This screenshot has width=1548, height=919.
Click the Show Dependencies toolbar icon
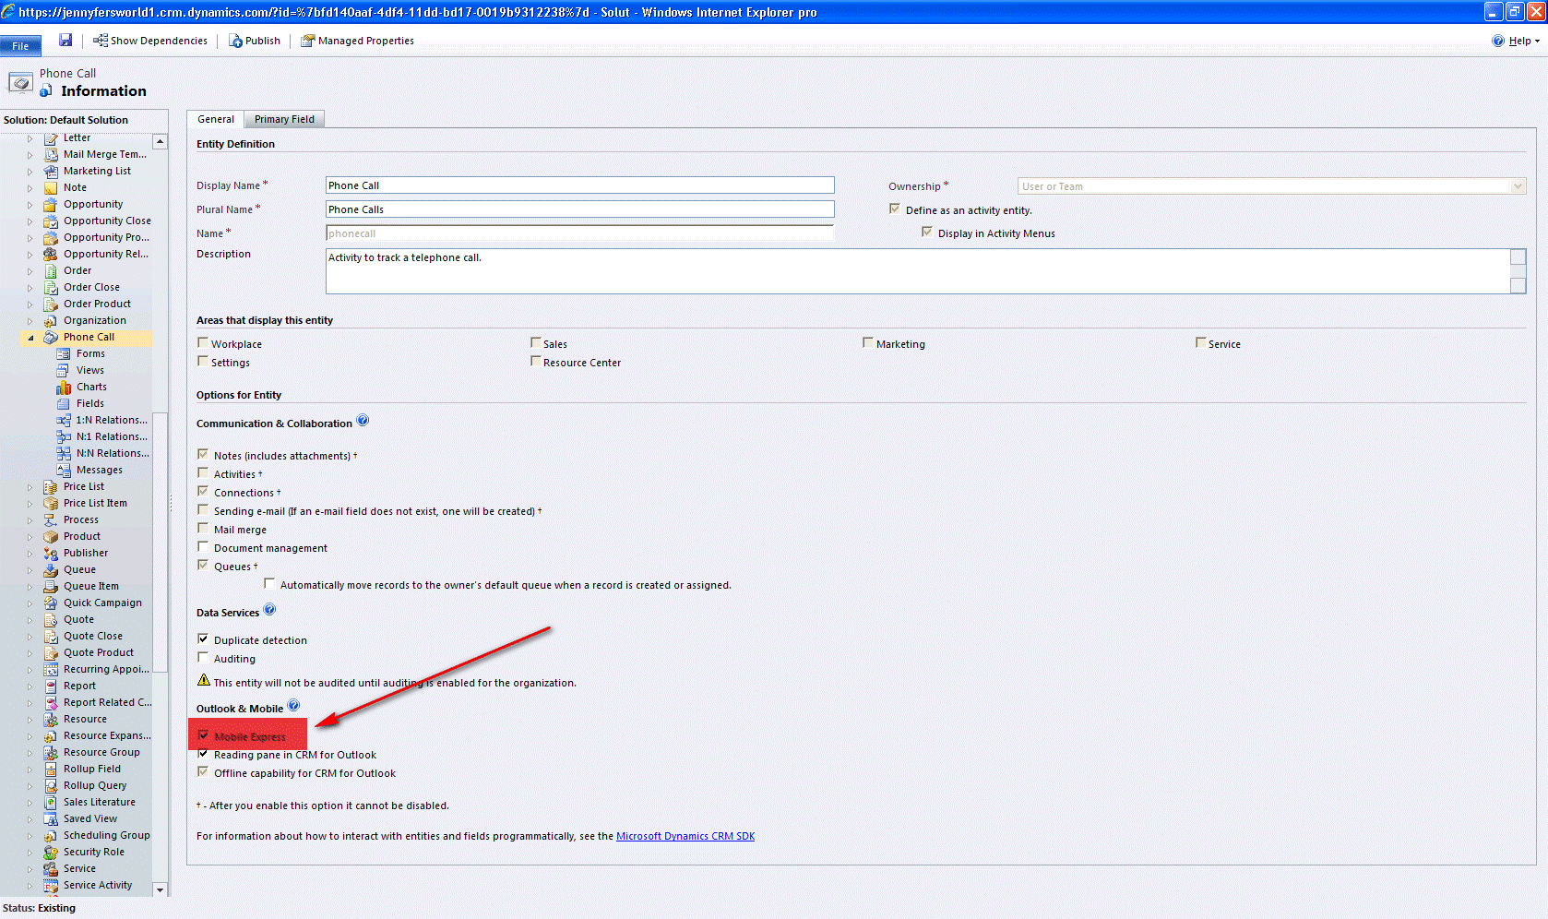point(101,41)
